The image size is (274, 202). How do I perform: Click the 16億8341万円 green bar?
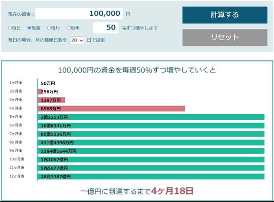point(151,125)
